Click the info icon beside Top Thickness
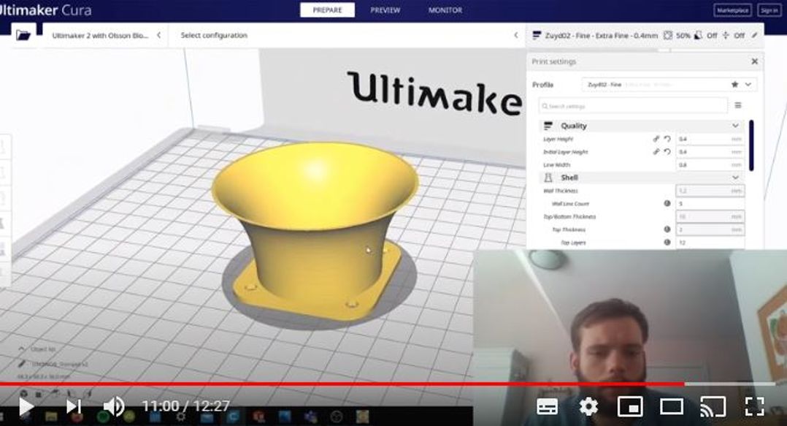The width and height of the screenshot is (787, 426). (667, 229)
